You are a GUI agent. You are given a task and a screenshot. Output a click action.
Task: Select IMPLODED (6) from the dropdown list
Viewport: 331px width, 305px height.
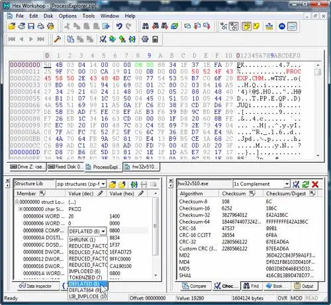87,271
